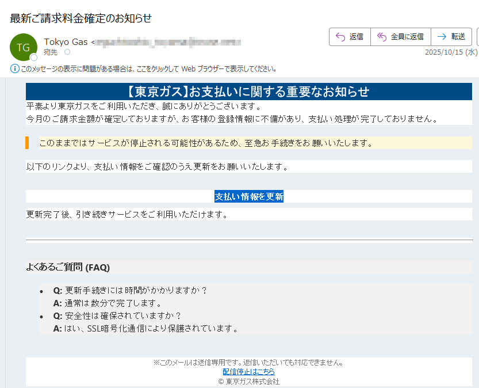Click the © 東京ガス株式会社 footer text

tap(248, 381)
